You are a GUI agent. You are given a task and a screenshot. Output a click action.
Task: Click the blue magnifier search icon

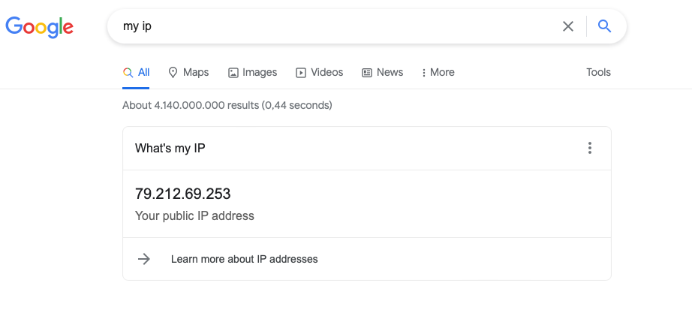[604, 26]
